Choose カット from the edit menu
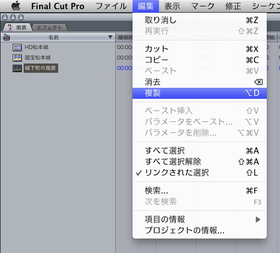The width and height of the screenshot is (280, 253). coord(199,49)
